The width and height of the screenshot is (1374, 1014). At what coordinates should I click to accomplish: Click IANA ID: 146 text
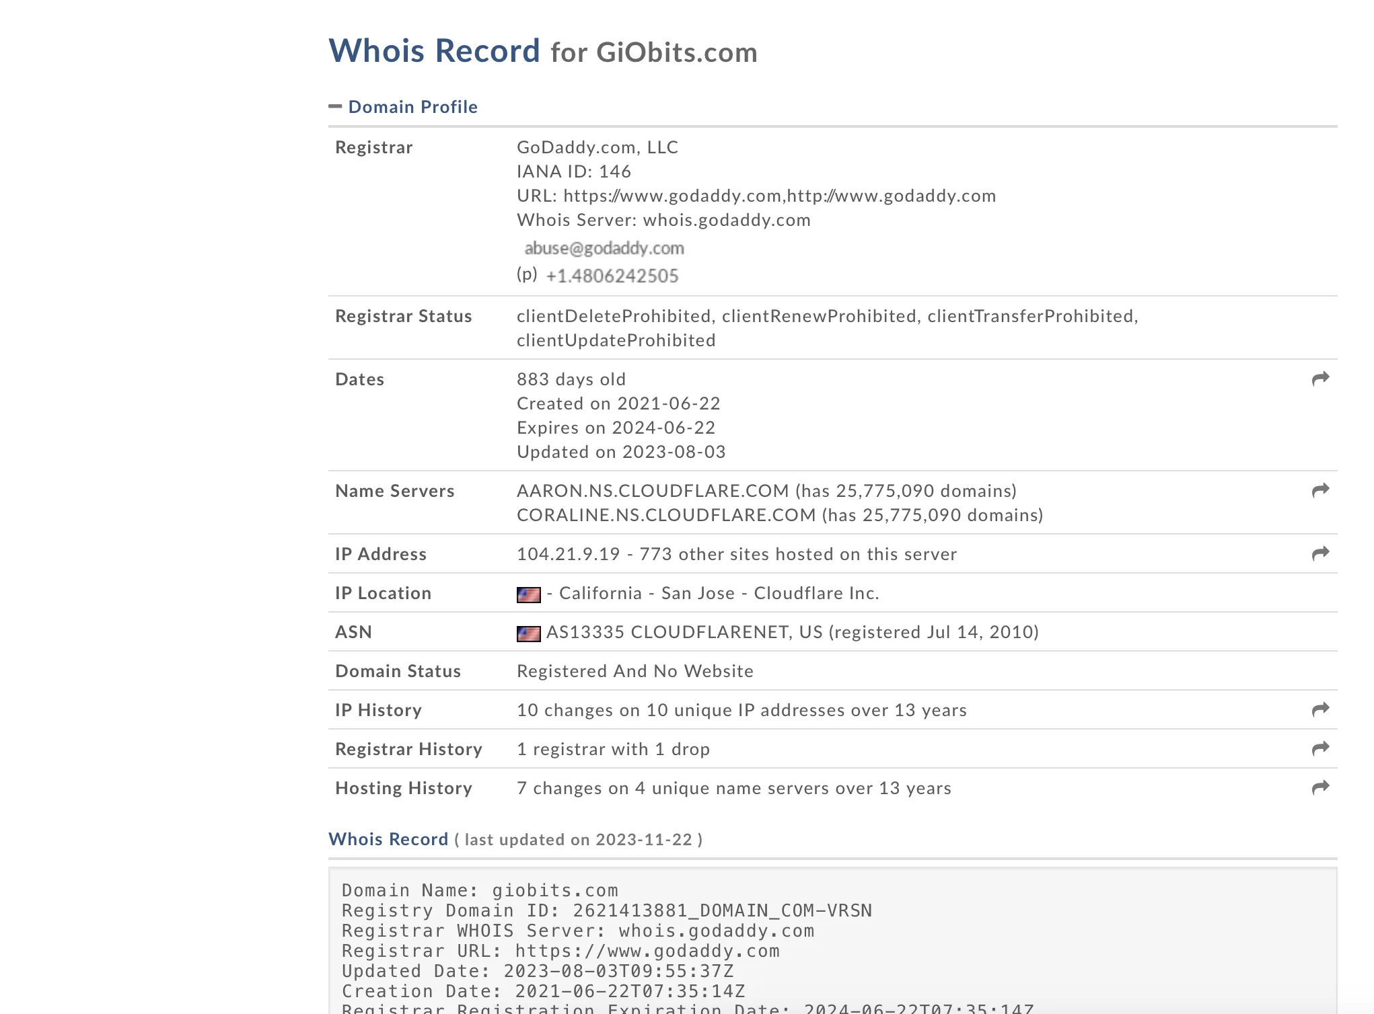click(574, 171)
